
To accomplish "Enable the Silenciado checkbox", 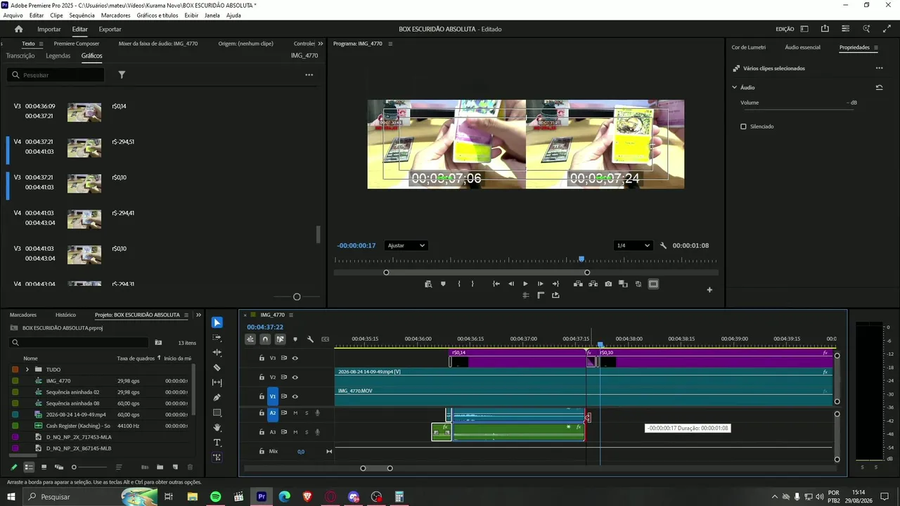I will pos(743,126).
